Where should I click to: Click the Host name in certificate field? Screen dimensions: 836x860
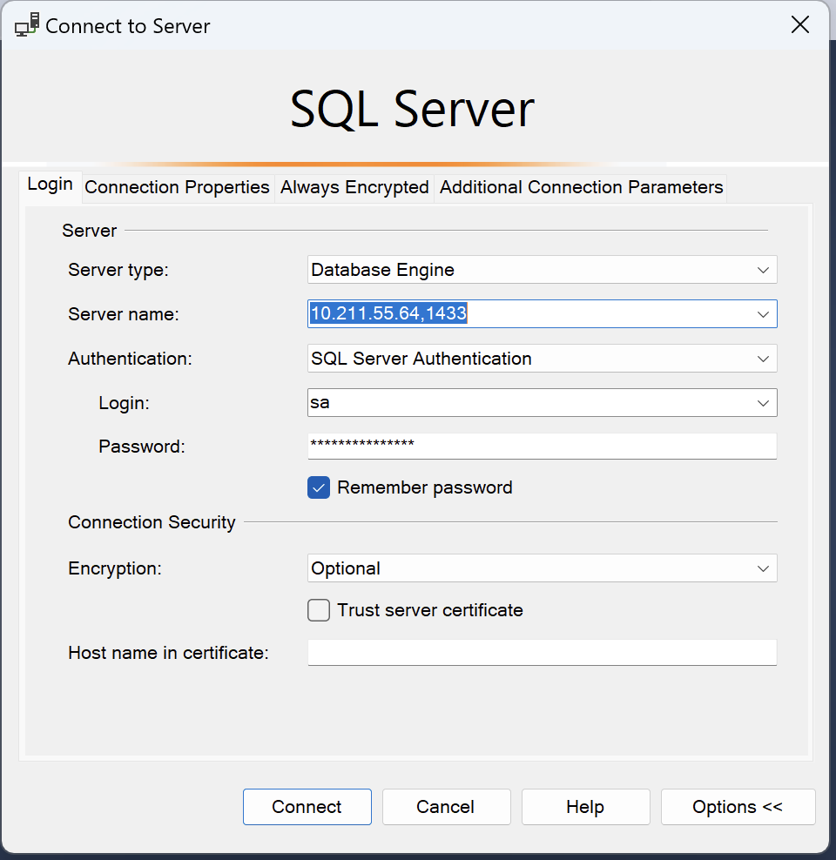click(x=542, y=653)
